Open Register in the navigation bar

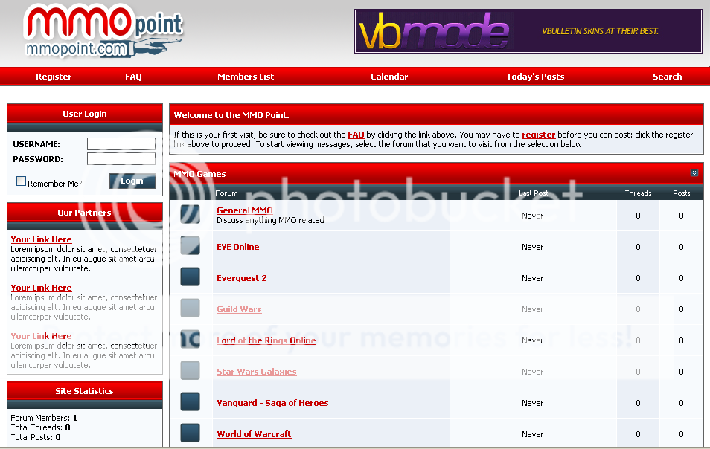[x=54, y=77]
